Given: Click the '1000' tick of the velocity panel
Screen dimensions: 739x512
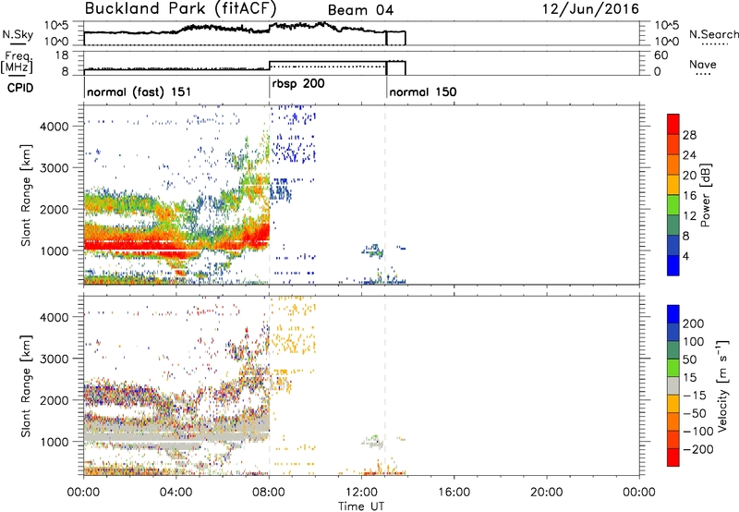Looking at the screenshot, I should pyautogui.click(x=55, y=442).
